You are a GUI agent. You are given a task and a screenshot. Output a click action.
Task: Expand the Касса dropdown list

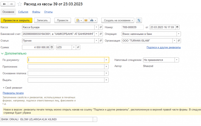pyautogui.click(x=96, y=27)
